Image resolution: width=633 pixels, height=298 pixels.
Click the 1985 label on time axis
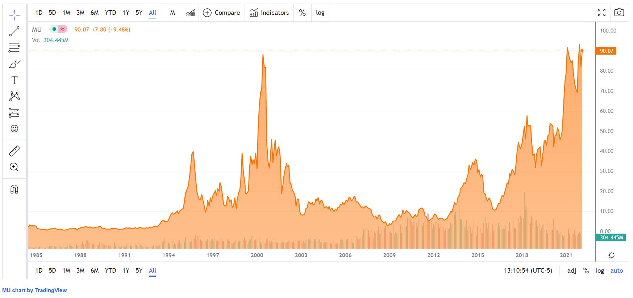pyautogui.click(x=36, y=255)
